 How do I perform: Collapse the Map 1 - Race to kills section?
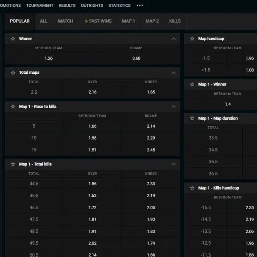(173, 106)
